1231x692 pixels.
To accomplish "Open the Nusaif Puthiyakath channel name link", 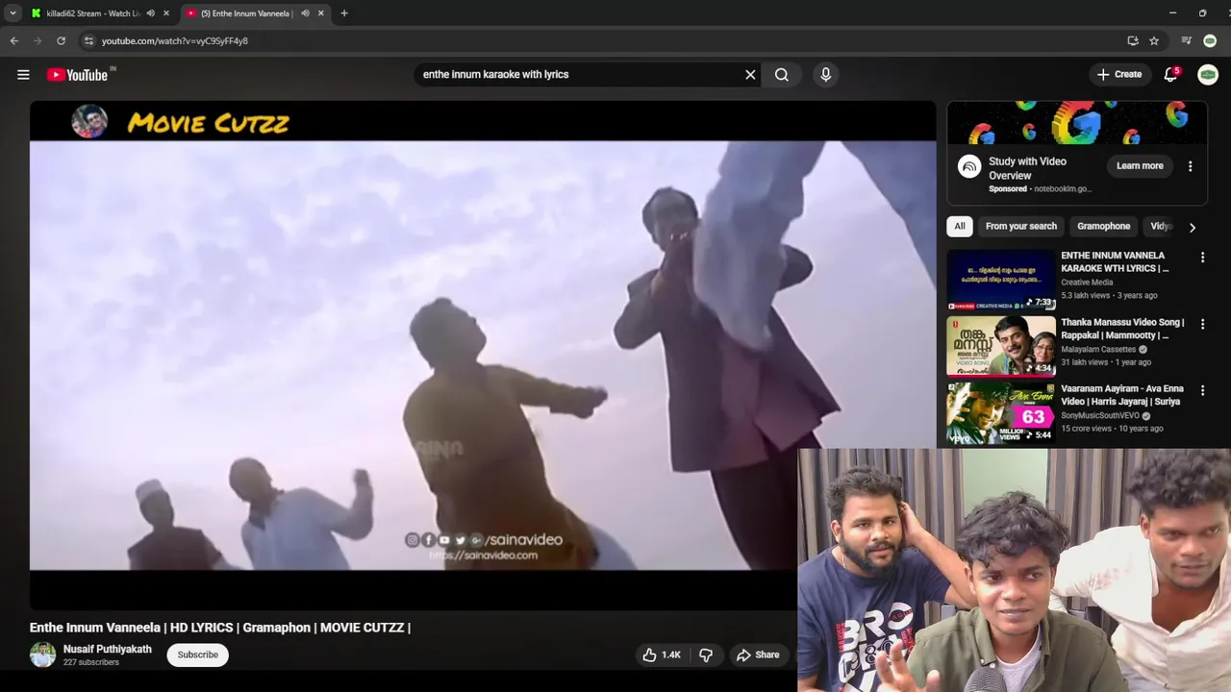I will click(x=108, y=649).
